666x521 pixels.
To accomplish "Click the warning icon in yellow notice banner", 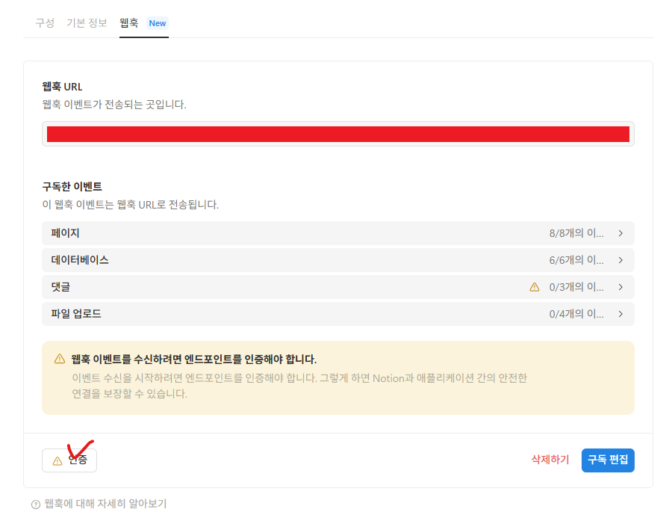I will pos(60,359).
